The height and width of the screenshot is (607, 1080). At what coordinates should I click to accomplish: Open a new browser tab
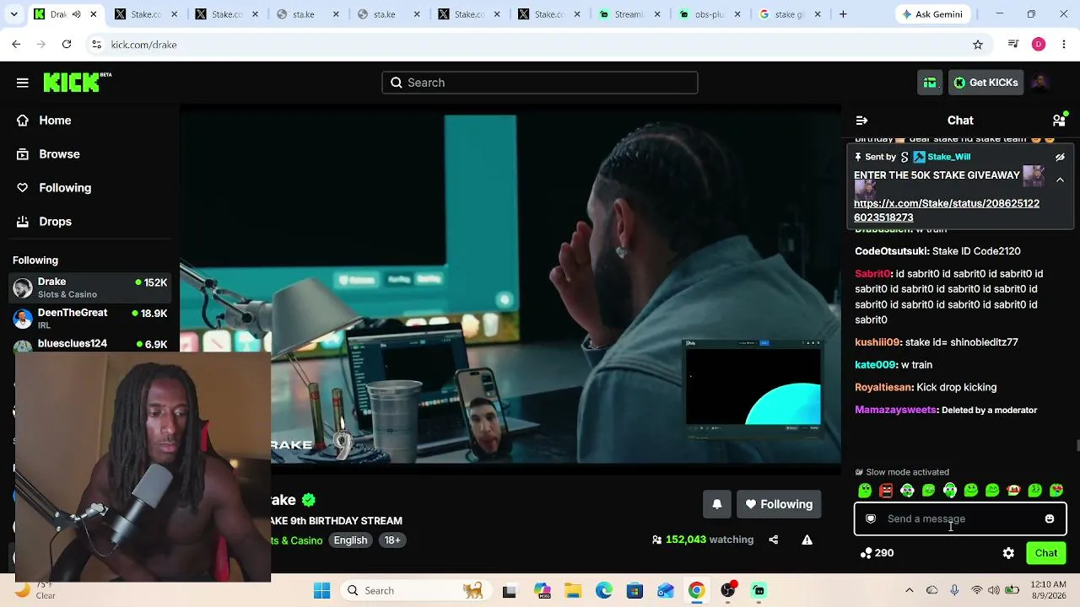pyautogui.click(x=843, y=14)
